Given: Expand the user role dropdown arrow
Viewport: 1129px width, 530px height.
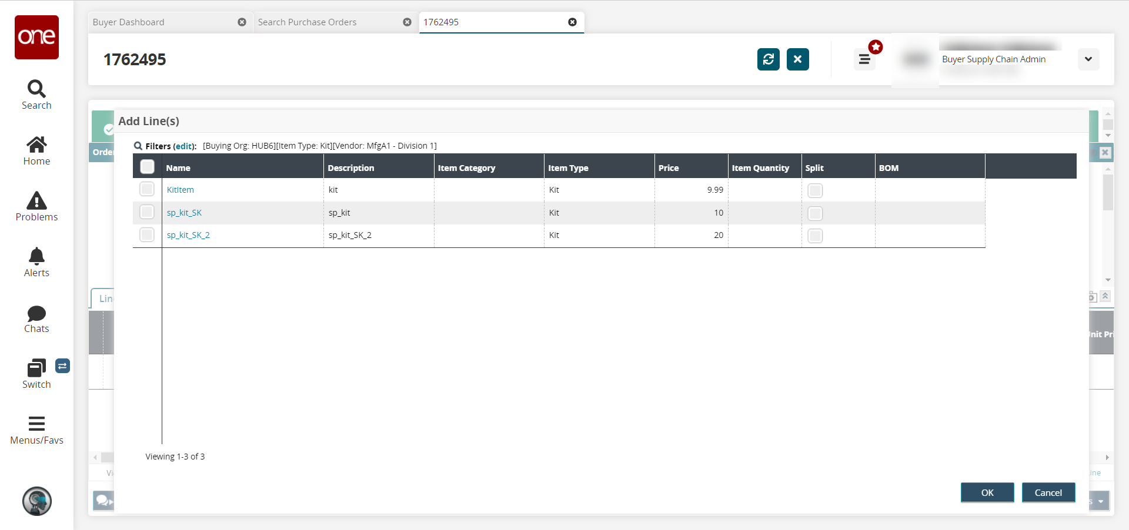Looking at the screenshot, I should 1088,59.
